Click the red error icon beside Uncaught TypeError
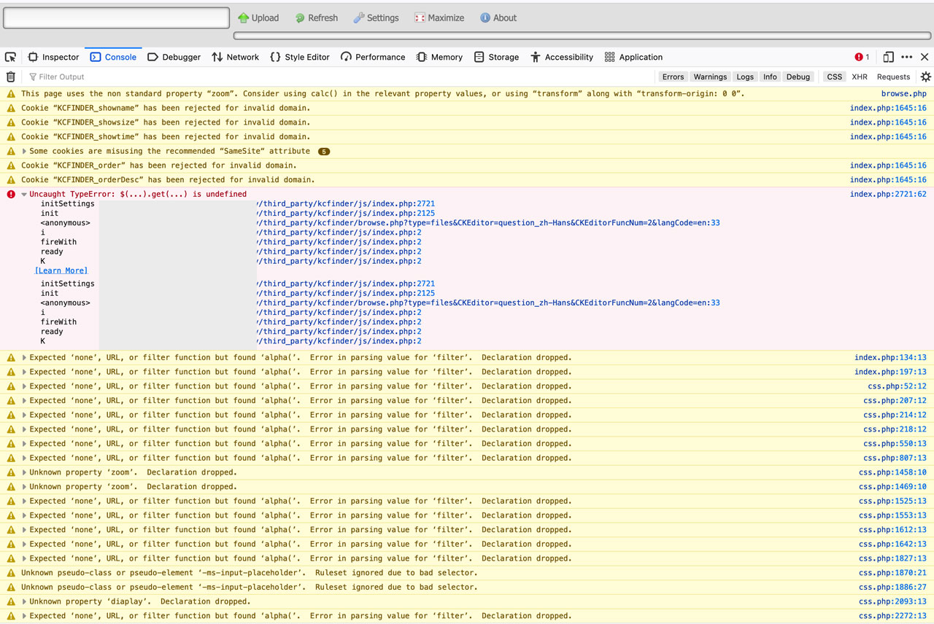Image resolution: width=934 pixels, height=624 pixels. click(10, 194)
